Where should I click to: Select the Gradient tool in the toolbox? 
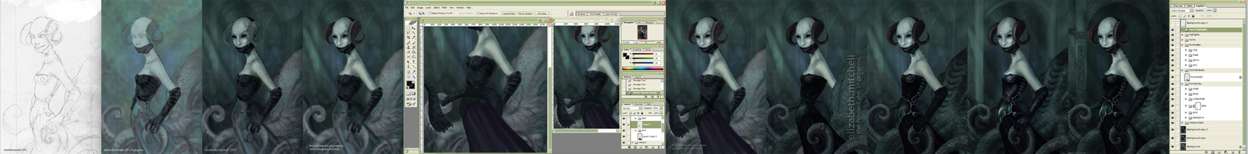coord(414,52)
